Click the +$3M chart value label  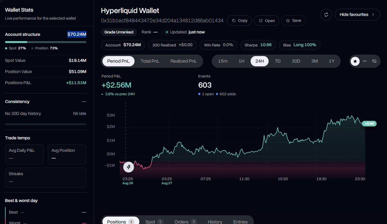[x=369, y=123]
